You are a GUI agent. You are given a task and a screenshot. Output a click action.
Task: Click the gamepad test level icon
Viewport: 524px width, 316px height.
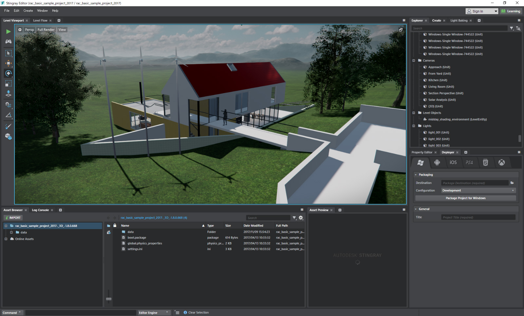tap(9, 42)
